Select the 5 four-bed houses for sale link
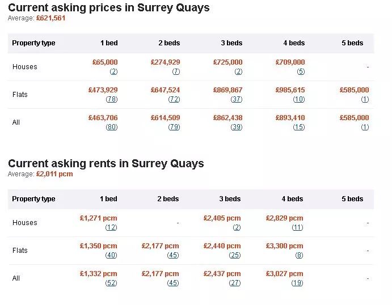Image resolution: width=392 pixels, height=305 pixels. click(x=301, y=71)
